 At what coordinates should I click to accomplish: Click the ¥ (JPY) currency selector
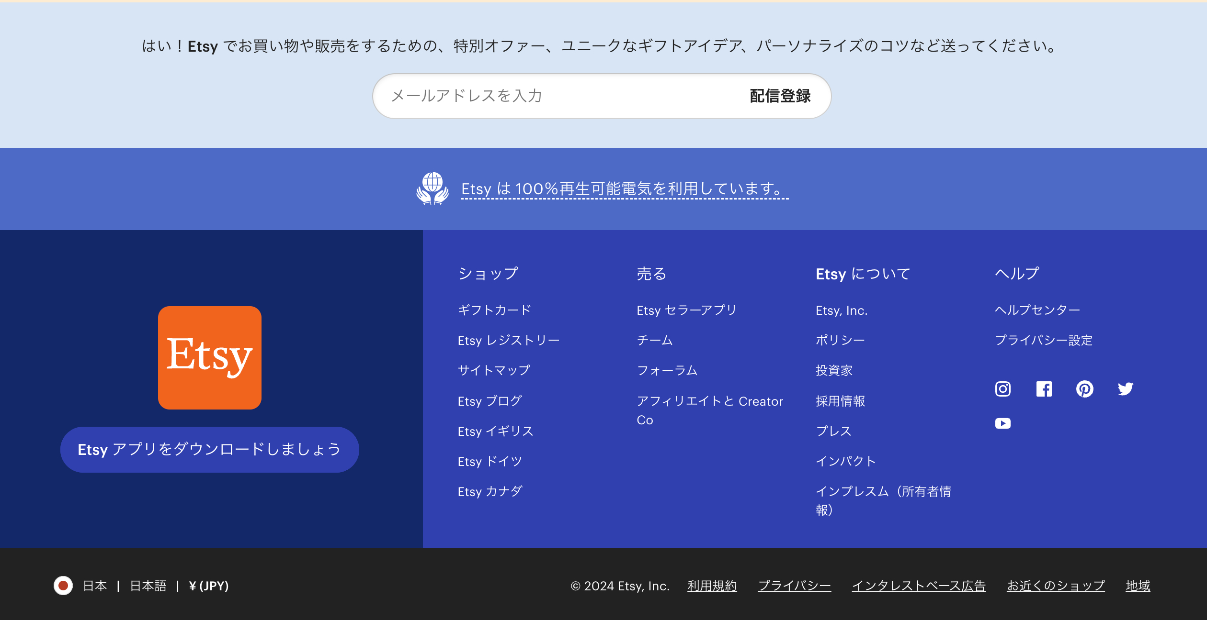[x=209, y=586]
